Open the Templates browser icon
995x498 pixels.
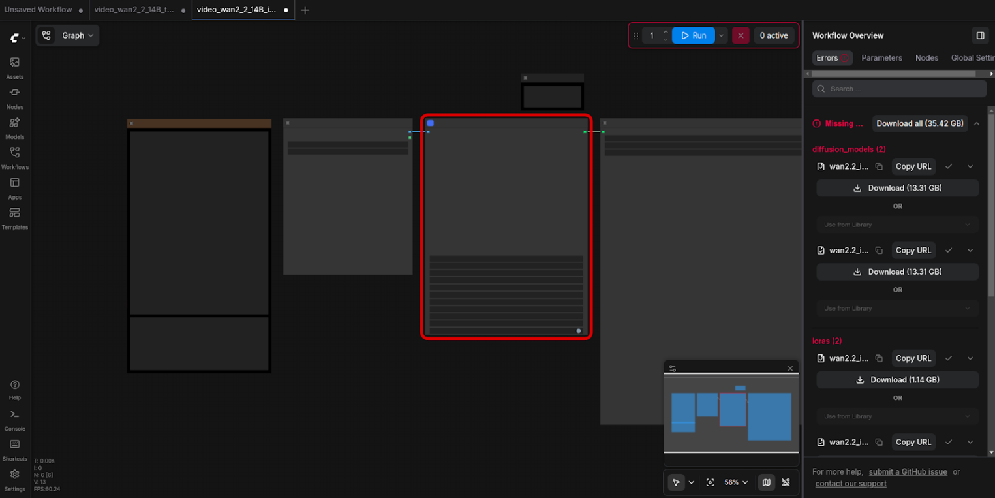click(x=14, y=217)
